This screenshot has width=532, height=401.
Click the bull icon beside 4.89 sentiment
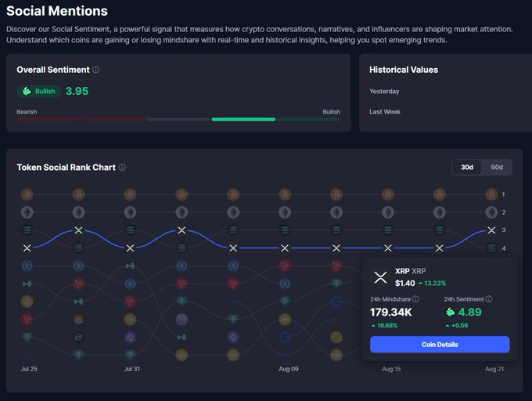450,312
